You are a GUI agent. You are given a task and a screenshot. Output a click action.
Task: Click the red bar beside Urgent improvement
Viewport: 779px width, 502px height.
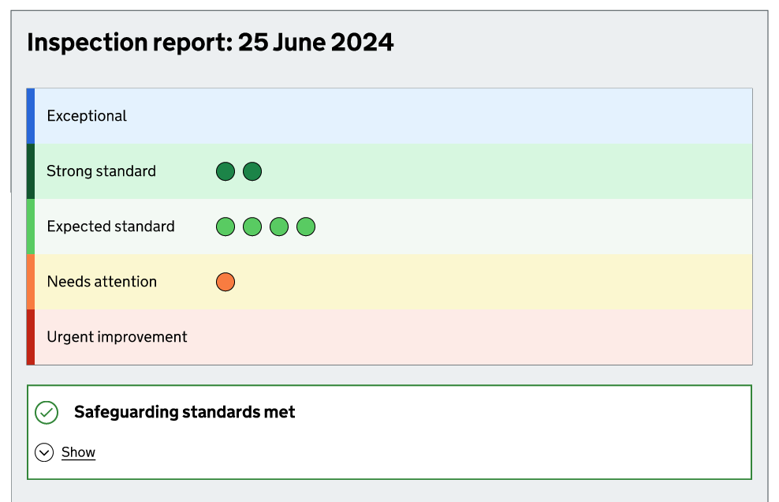point(31,337)
